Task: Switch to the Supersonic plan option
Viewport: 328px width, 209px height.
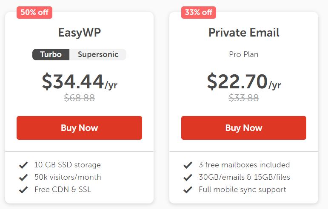Action: (98, 54)
